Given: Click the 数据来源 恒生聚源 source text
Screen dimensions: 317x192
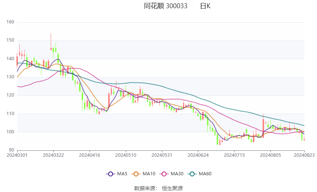Looking at the screenshot, I should pyautogui.click(x=158, y=188).
